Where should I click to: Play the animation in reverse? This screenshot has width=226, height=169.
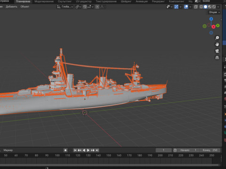pos(84,150)
